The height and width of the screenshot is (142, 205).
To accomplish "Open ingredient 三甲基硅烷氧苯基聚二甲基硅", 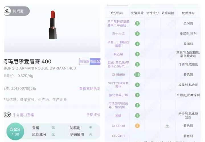I will tap(118, 24).
